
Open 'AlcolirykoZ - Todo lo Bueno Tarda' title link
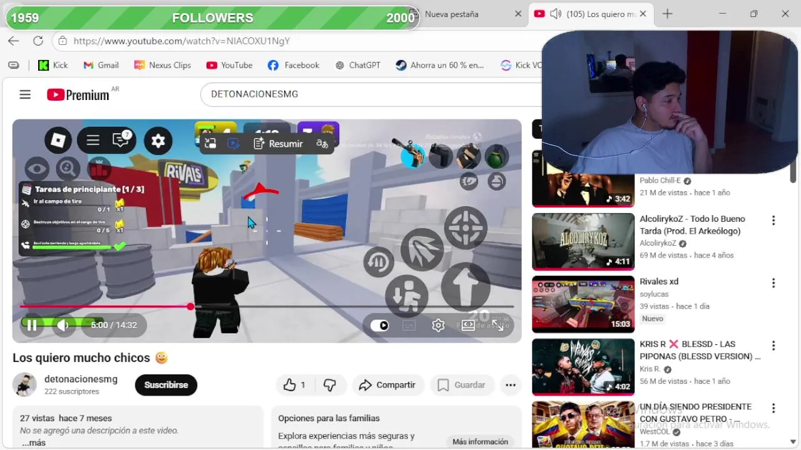pyautogui.click(x=692, y=225)
